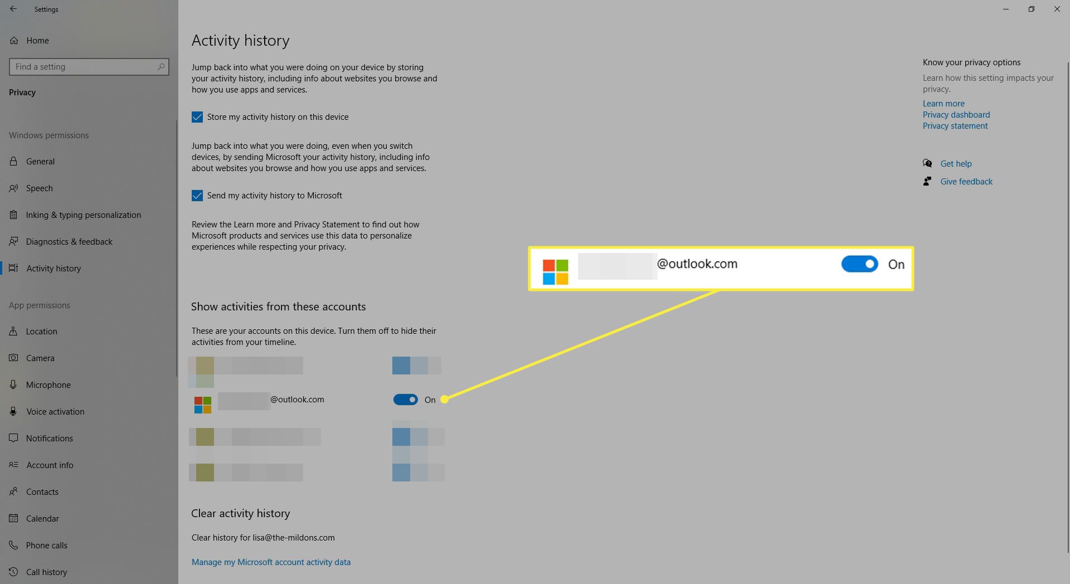Open the Microphone permissions page
1070x584 pixels.
click(x=89, y=385)
